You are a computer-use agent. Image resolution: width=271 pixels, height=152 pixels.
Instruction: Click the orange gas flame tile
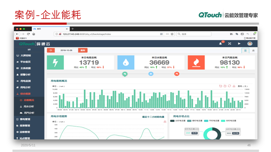pos(196,62)
